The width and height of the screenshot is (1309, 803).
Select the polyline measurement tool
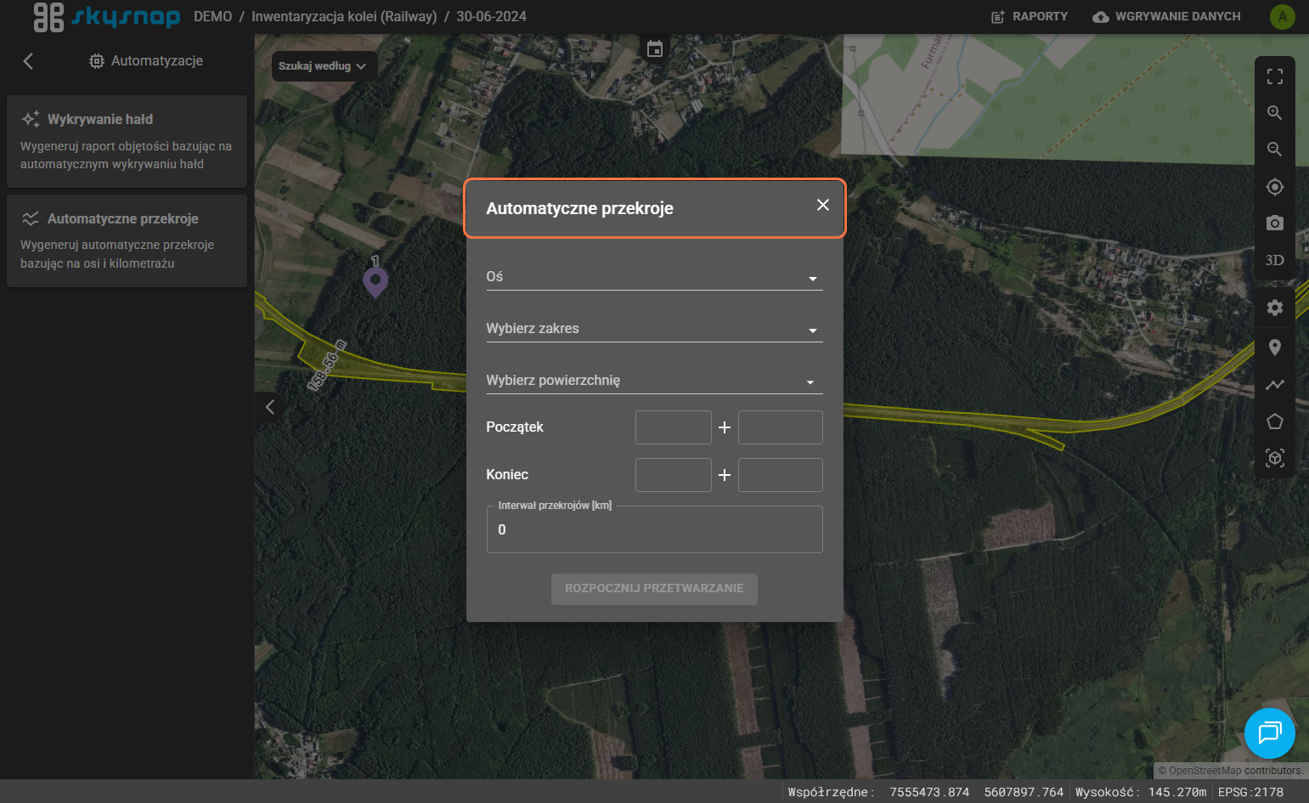(x=1274, y=385)
